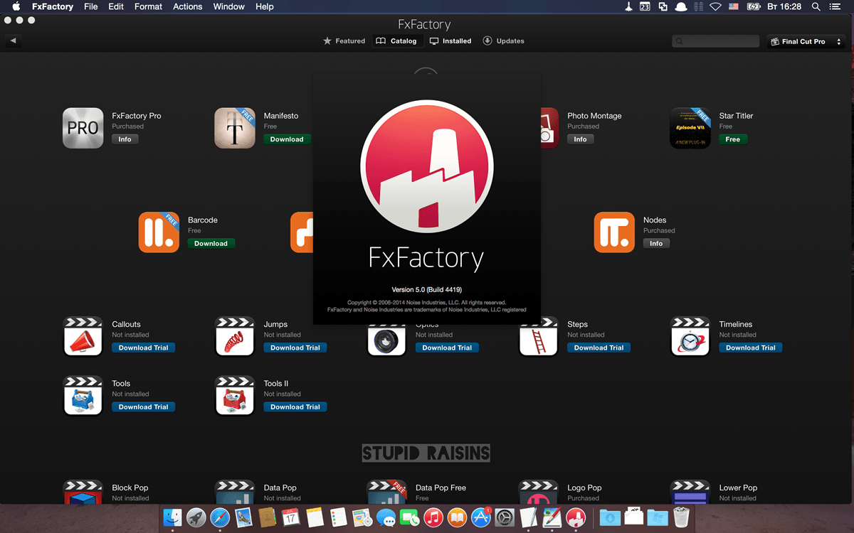The image size is (854, 533).
Task: Open the US flag input source menu
Action: pyautogui.click(x=734, y=6)
